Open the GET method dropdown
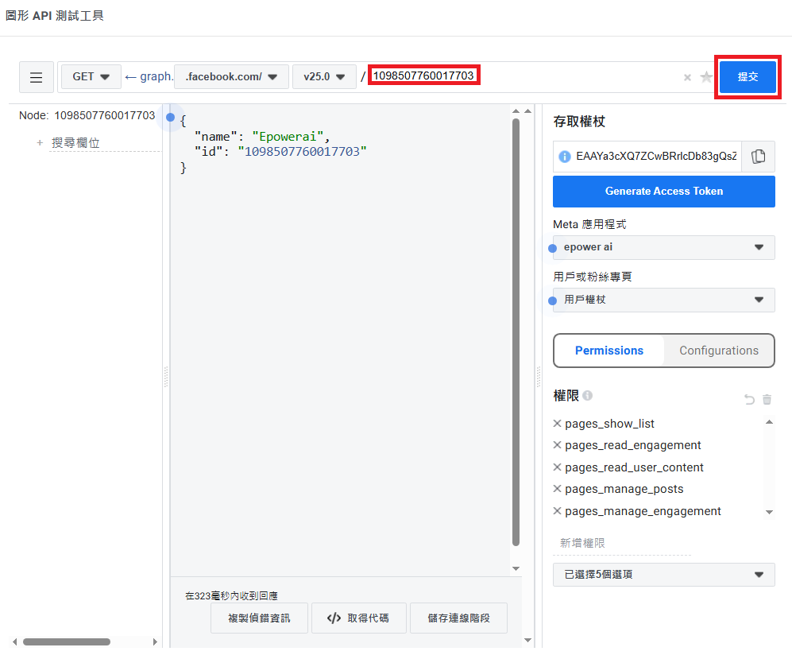This screenshot has height=655, width=792. pyautogui.click(x=91, y=77)
